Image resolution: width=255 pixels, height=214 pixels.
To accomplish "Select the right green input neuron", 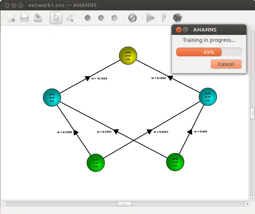I will pyautogui.click(x=175, y=162).
